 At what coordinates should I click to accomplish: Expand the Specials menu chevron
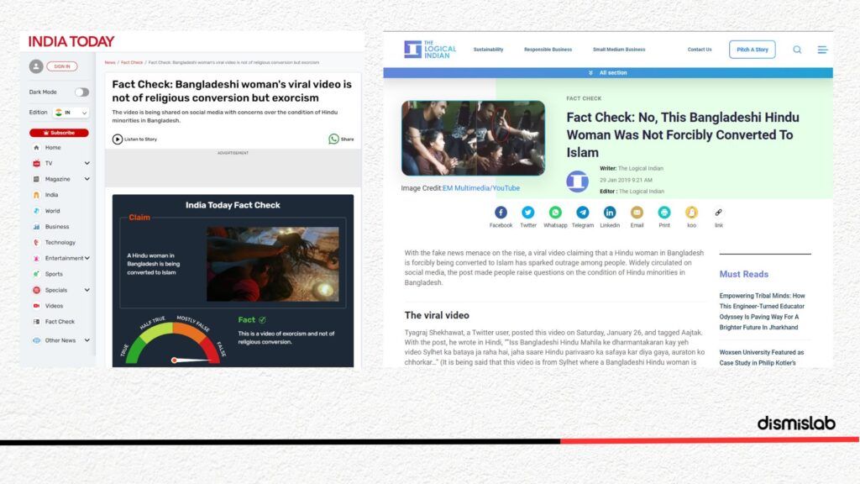pyautogui.click(x=87, y=290)
